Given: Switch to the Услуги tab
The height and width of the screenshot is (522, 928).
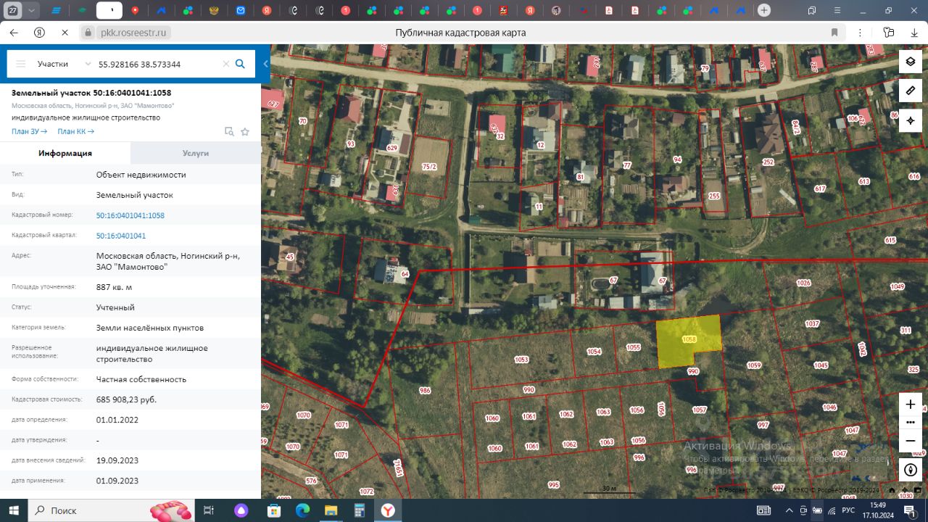Looking at the screenshot, I should (x=196, y=153).
